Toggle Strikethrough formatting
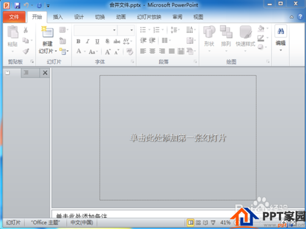 [x=117, y=42]
